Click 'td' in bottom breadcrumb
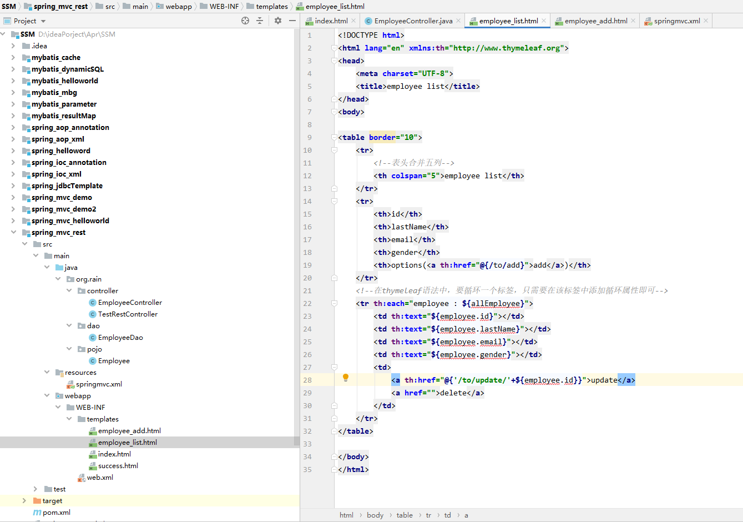Image resolution: width=743 pixels, height=522 pixels. point(447,515)
